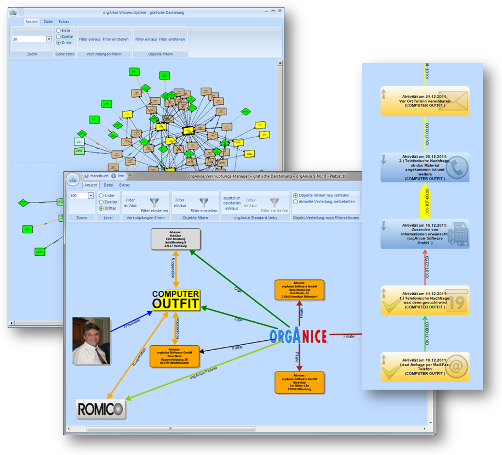Select Dritte generation in Wissens-System window
The height and width of the screenshot is (455, 502).
coord(58,43)
